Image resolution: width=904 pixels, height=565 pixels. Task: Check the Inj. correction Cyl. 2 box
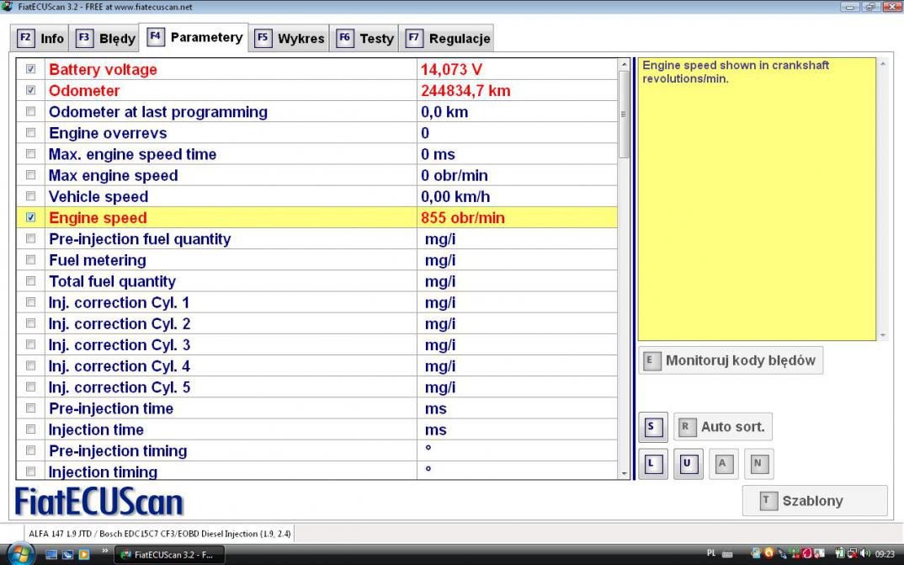pos(31,323)
